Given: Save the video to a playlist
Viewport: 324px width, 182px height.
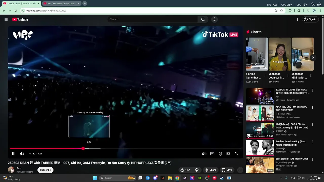Looking at the screenshot, I should [x=227, y=170].
